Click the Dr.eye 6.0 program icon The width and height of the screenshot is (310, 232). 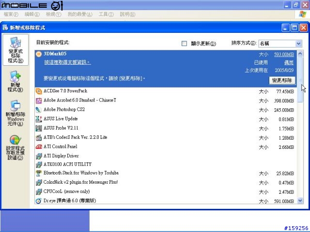click(39, 201)
